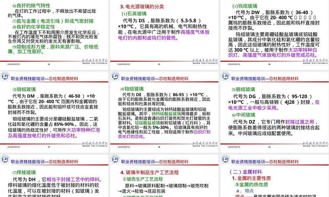Click the green text ⑼熔制成形方便

pos(29,47)
